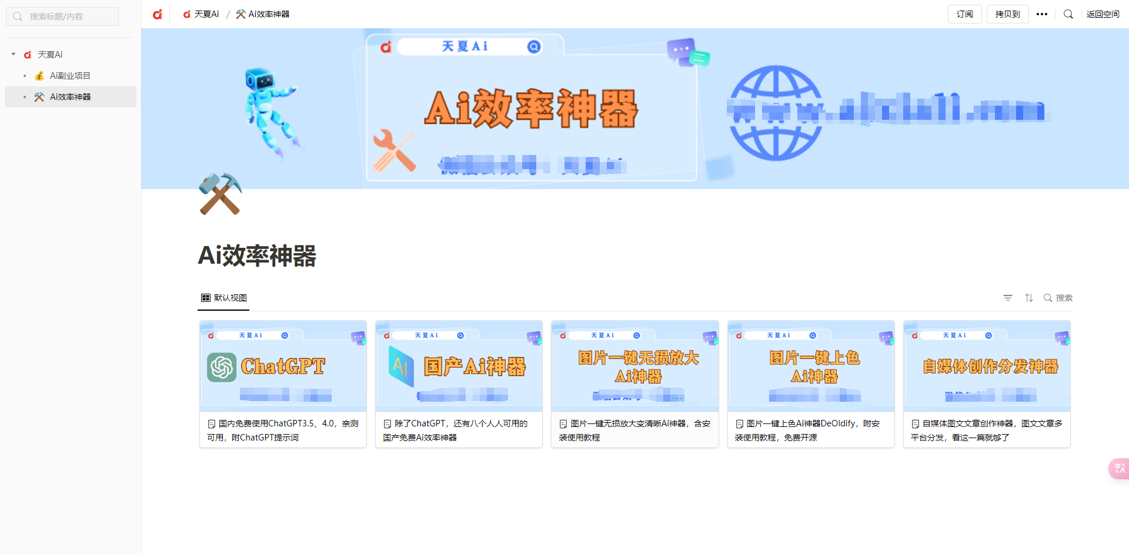Open the sort arrows icon in view toolbar

tap(1029, 298)
